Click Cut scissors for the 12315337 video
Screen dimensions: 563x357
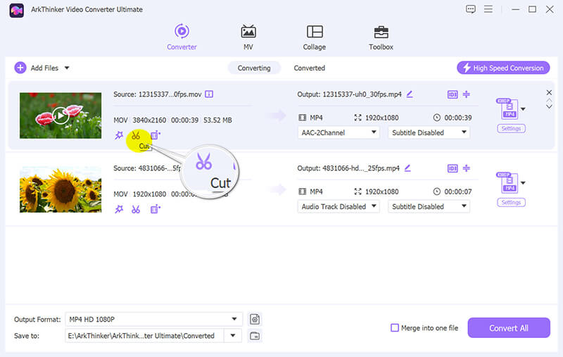pyautogui.click(x=136, y=135)
